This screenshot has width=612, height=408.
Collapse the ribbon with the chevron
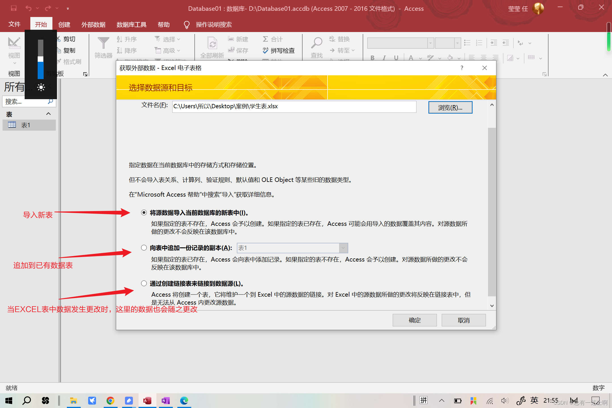(605, 75)
